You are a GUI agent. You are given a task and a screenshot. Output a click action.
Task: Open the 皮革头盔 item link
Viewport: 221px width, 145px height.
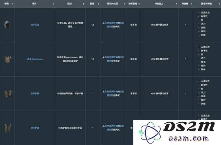click(x=35, y=25)
